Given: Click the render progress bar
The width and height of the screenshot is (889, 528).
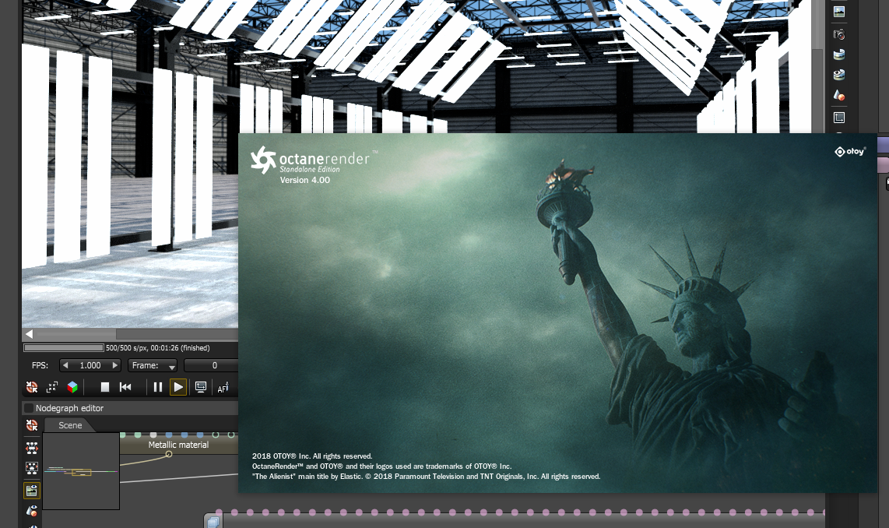Looking at the screenshot, I should 64,347.
